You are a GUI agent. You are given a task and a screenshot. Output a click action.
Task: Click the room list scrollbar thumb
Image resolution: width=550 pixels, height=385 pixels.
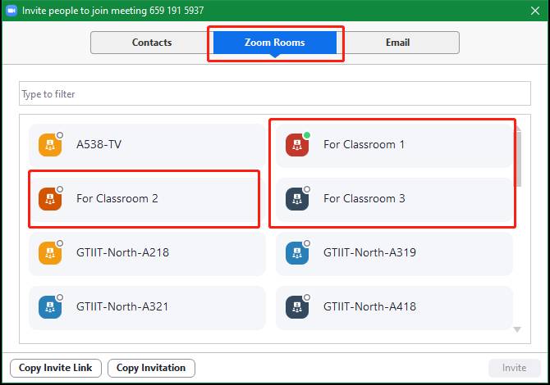(518, 158)
